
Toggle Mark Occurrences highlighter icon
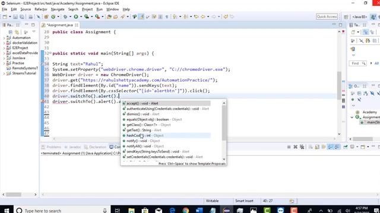[x=141, y=17]
